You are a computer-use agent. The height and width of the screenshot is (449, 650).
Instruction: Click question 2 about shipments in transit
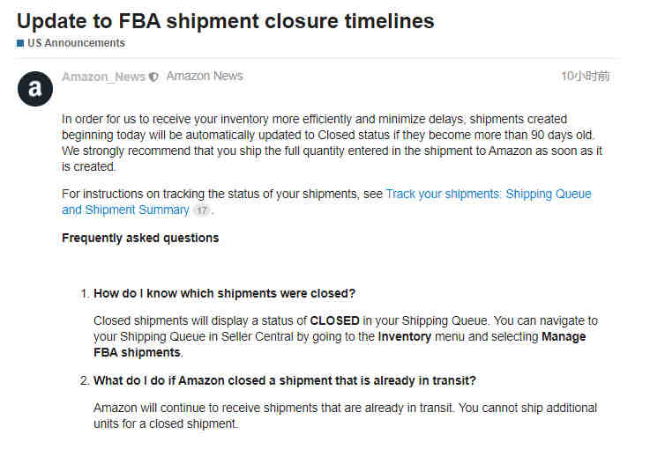pos(284,380)
